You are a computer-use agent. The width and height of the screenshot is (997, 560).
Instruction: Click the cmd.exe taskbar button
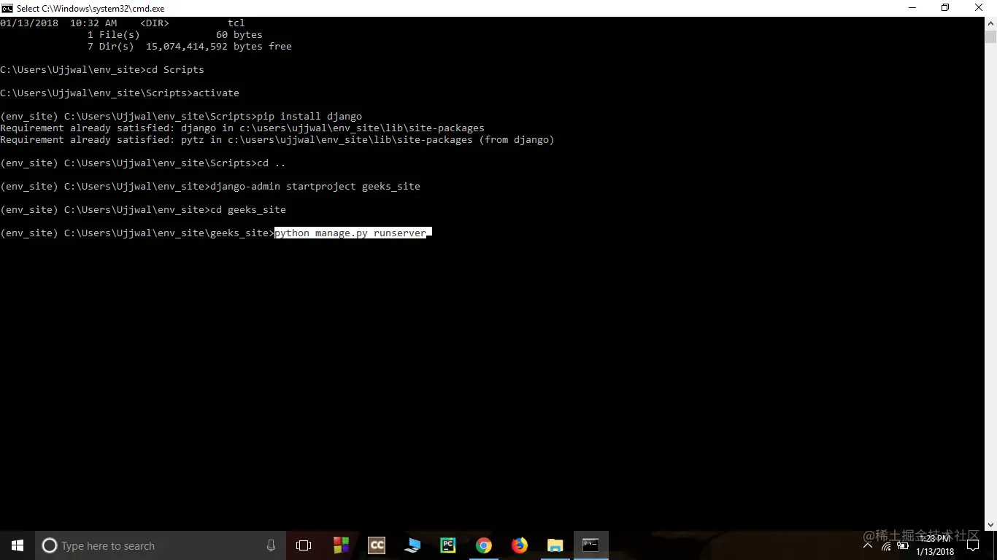[x=590, y=545]
